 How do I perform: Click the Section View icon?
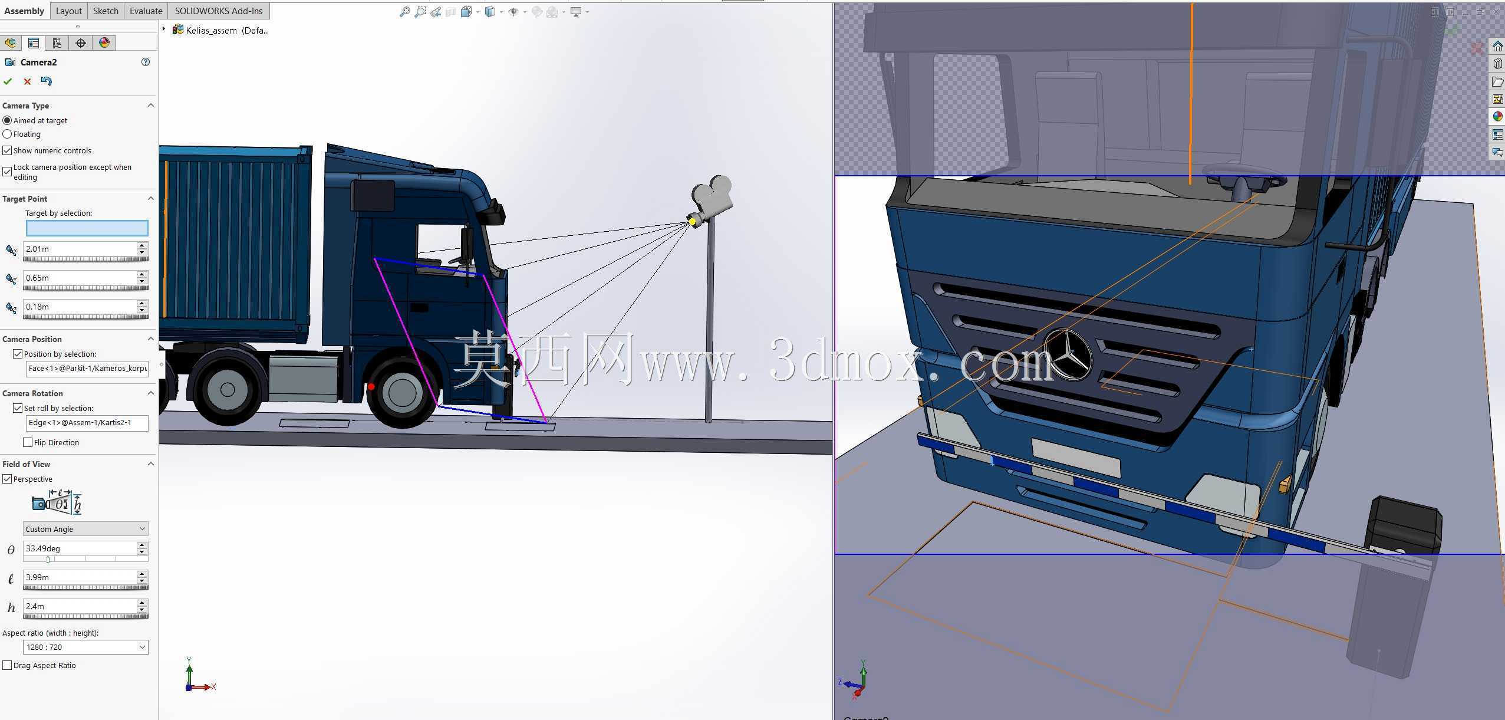pos(451,12)
